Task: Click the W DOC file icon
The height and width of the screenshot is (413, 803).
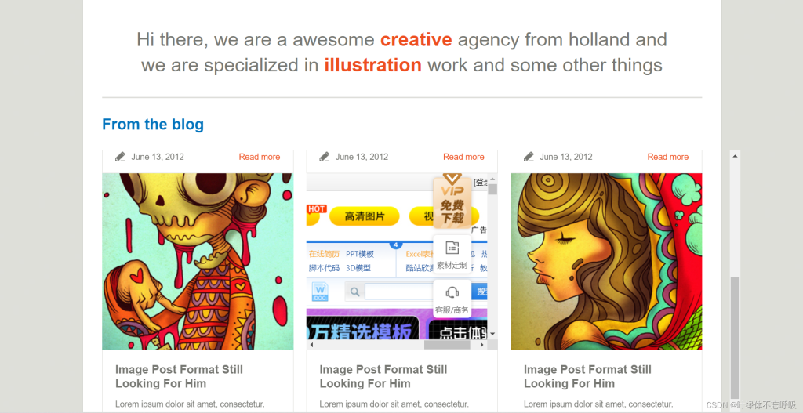Action: [320, 292]
